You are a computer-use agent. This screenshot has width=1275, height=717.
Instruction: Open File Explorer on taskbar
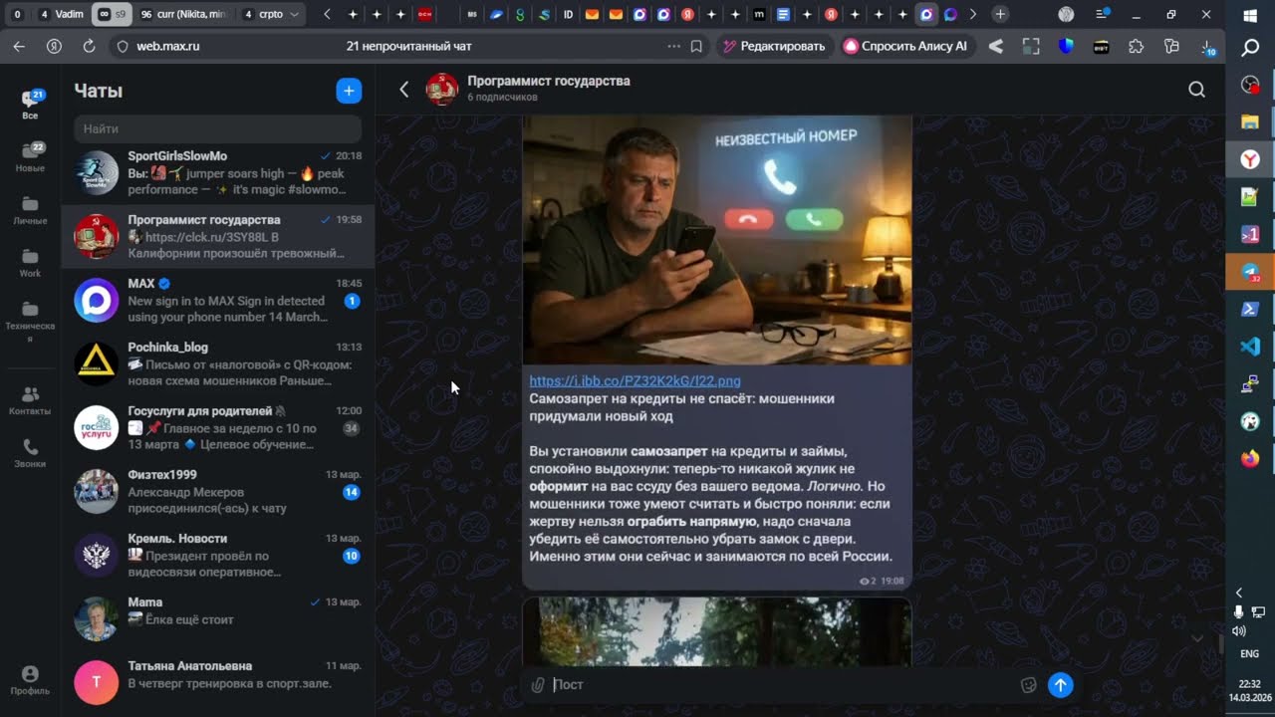coord(1250,122)
